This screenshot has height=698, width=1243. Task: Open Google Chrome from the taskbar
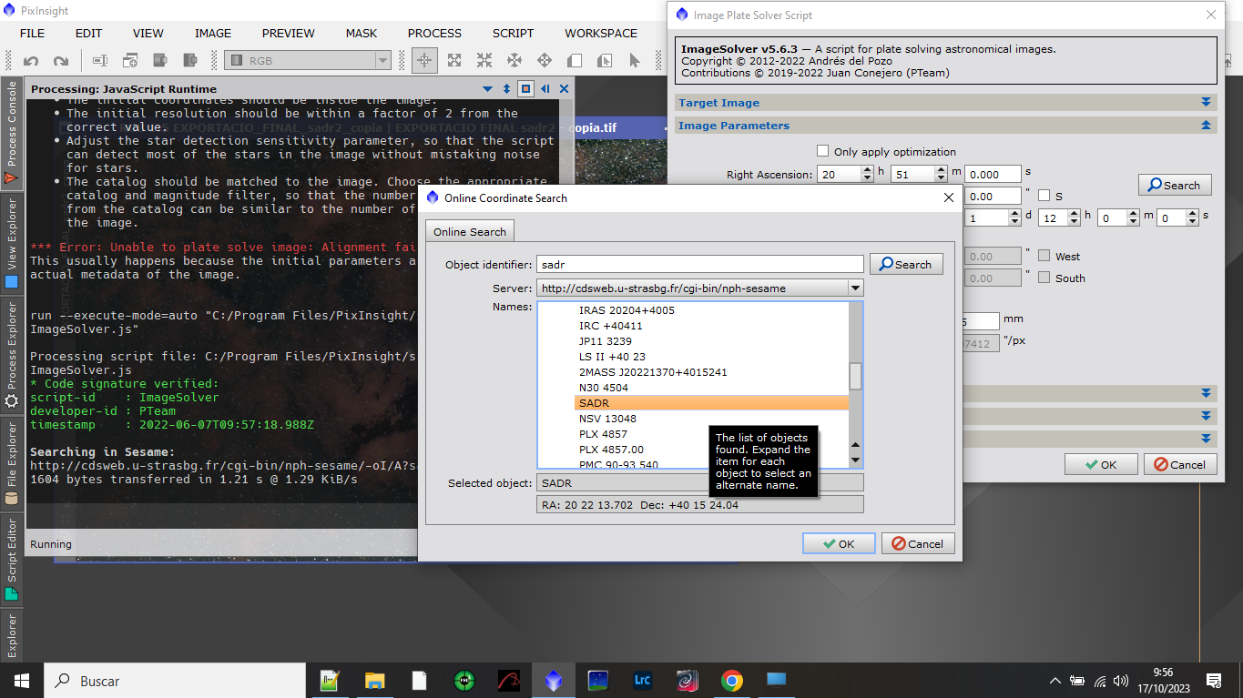[731, 680]
